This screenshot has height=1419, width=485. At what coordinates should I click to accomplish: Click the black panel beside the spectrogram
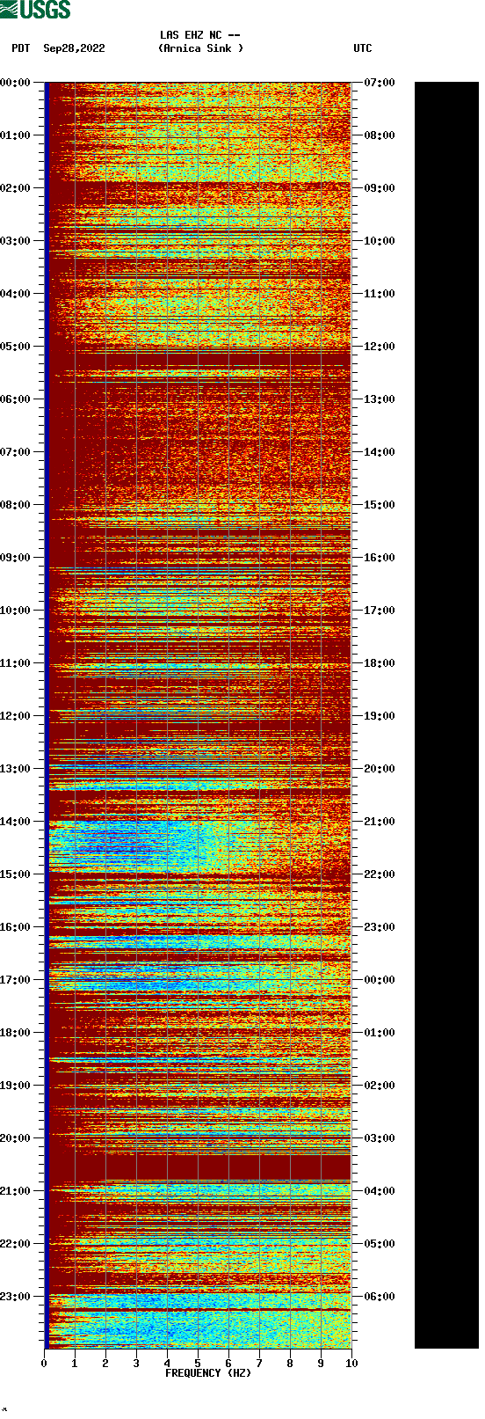[x=446, y=715]
